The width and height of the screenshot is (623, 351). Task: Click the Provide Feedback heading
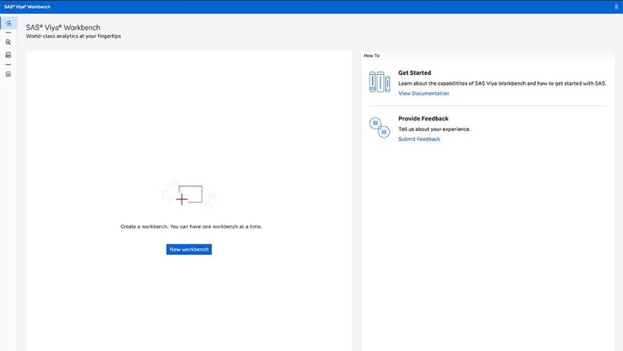(423, 119)
